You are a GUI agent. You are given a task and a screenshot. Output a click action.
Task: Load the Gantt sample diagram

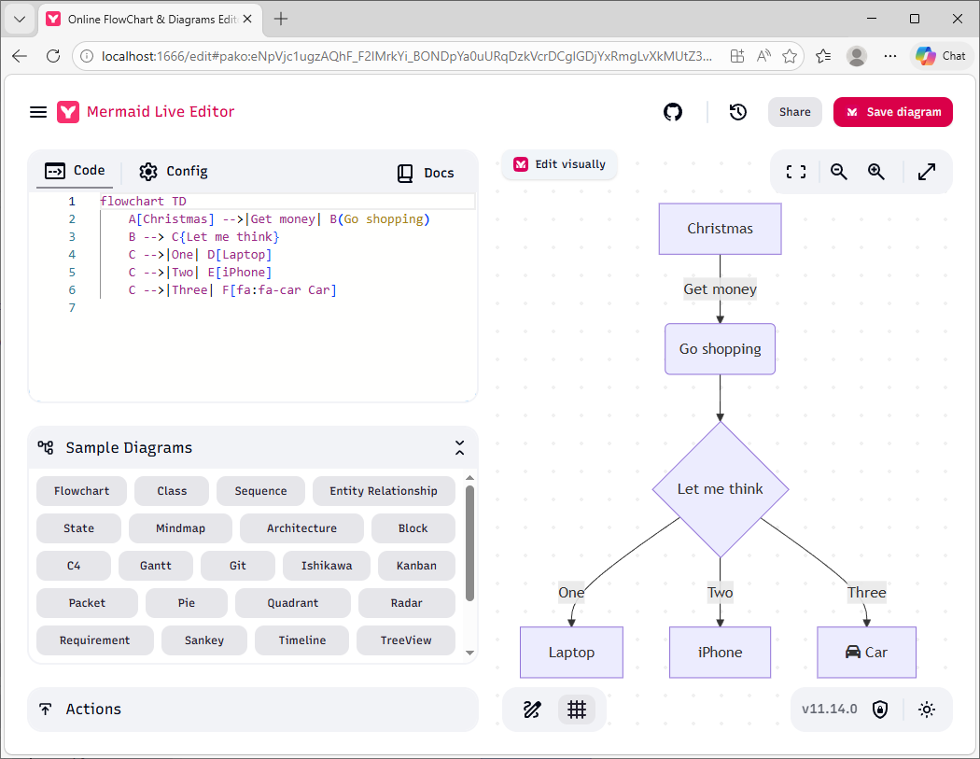point(156,566)
